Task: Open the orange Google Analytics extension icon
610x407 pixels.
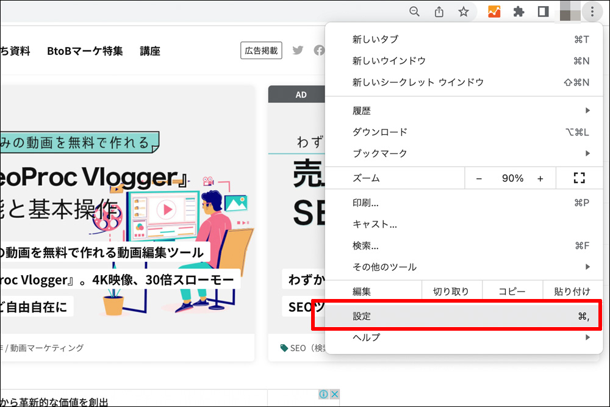Action: point(494,12)
